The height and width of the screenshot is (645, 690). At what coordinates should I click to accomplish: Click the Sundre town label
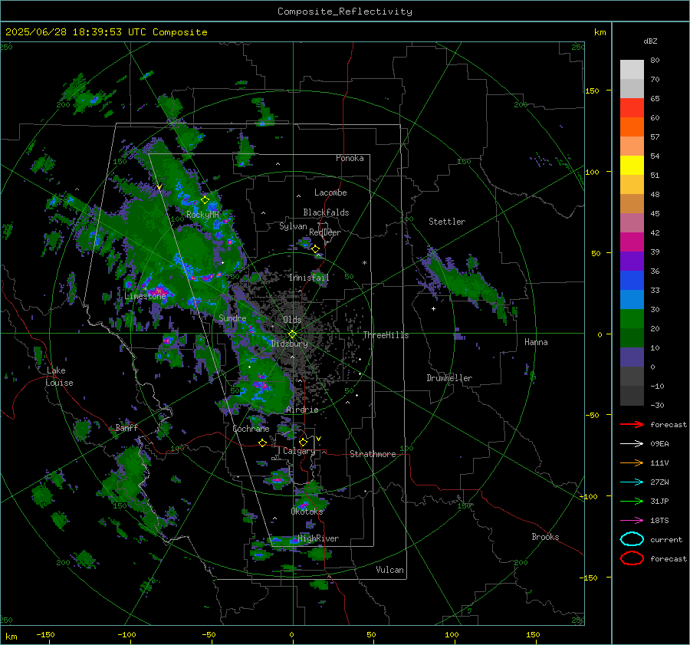(x=232, y=318)
